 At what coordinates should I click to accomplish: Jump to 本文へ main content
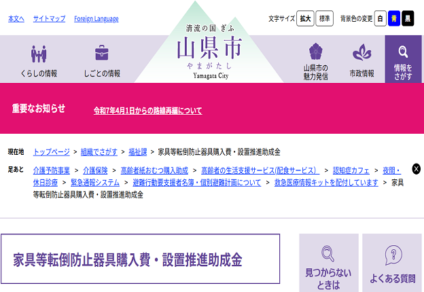pos(16,19)
